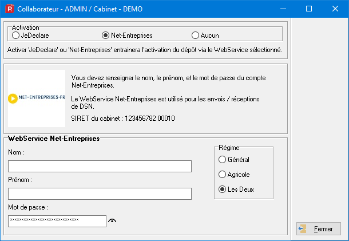Reveal password with the eye icon
349x241 pixels.
pos(112,222)
